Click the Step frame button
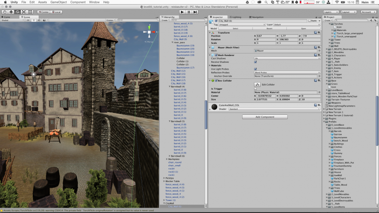Image resolution: width=379 pixels, height=213 pixels. 195,12
